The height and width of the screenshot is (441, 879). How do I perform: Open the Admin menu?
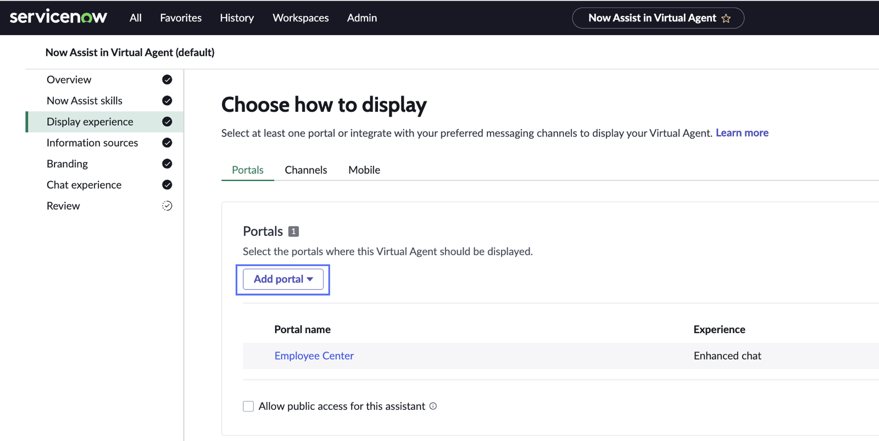362,18
